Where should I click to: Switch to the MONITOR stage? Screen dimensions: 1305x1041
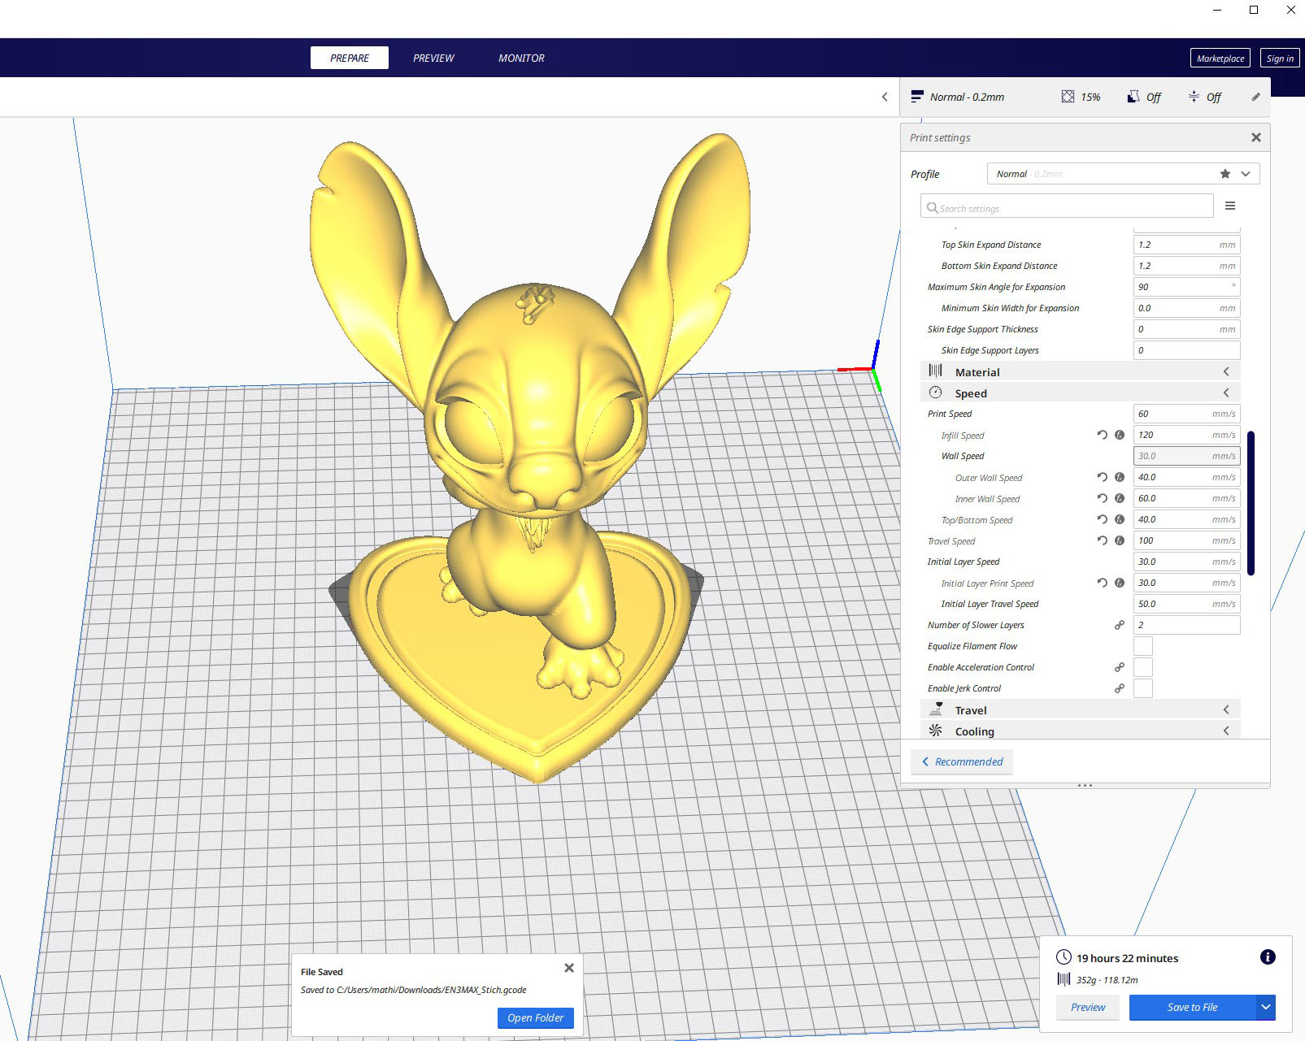tap(521, 58)
